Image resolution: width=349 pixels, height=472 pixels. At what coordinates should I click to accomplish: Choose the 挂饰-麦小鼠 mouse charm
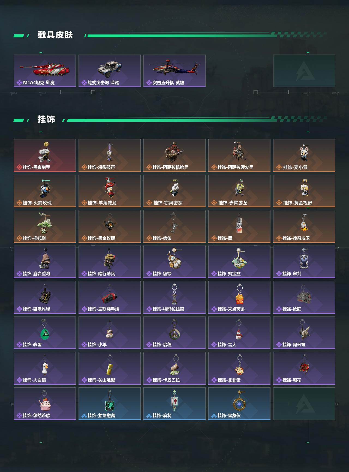(304, 156)
